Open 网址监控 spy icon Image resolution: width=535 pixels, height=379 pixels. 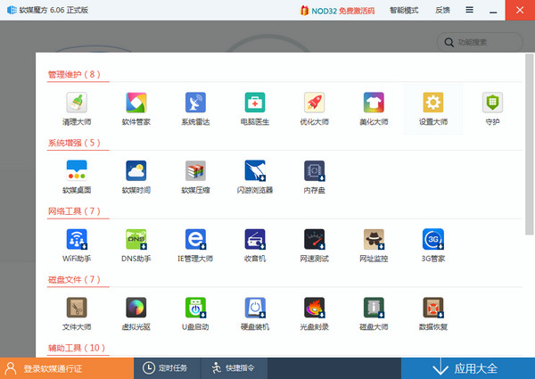coord(374,245)
